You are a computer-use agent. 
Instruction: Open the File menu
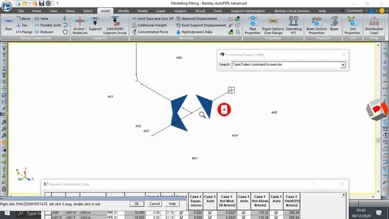coord(21,11)
